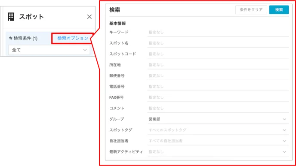Click the 条件をクリア button
The image size is (296, 166).
tap(251, 9)
